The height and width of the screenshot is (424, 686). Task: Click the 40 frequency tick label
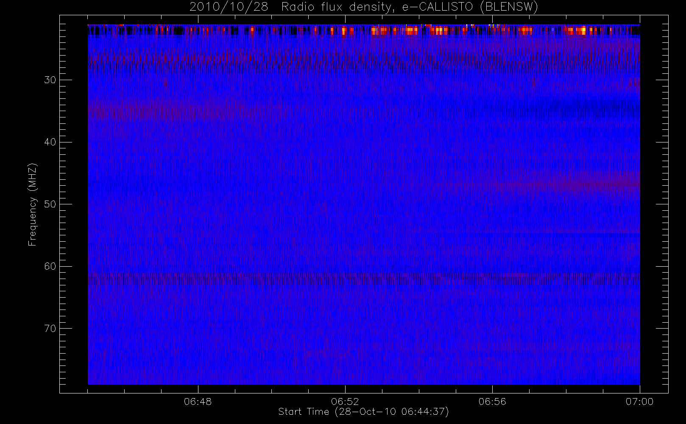tap(50, 142)
